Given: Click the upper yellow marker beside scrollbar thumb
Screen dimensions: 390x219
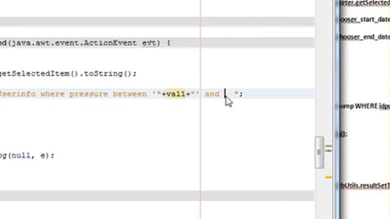Looking at the screenshot, I should point(328,146).
